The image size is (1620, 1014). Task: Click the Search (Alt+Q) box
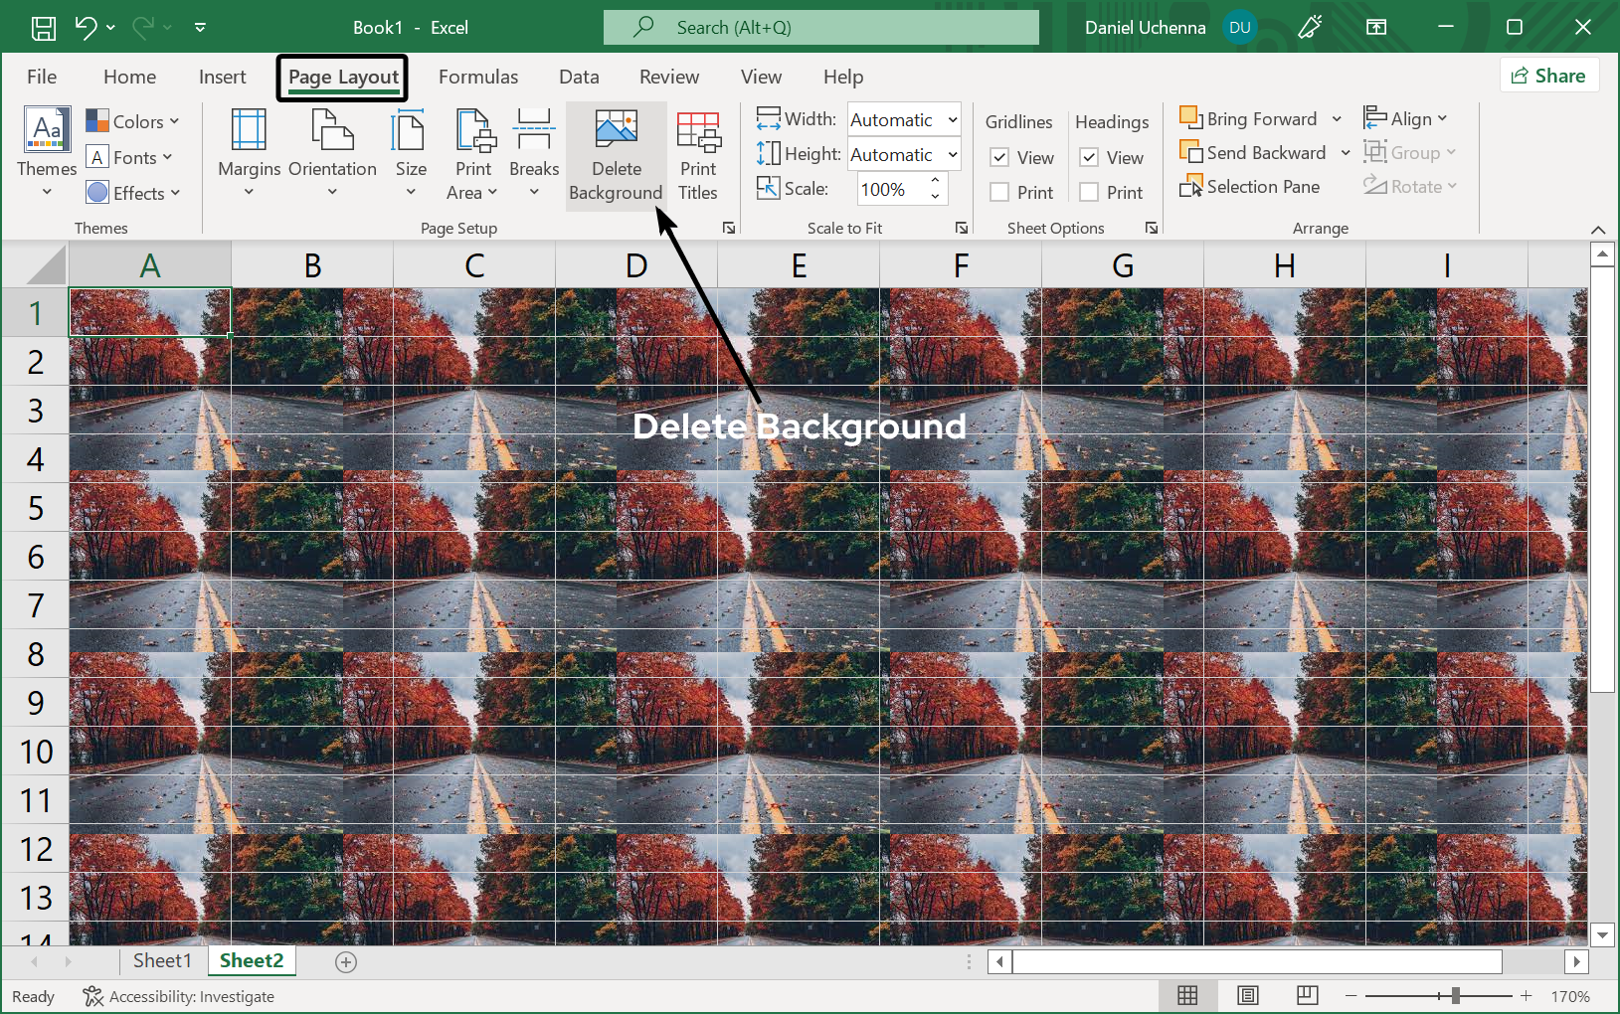[x=820, y=28]
